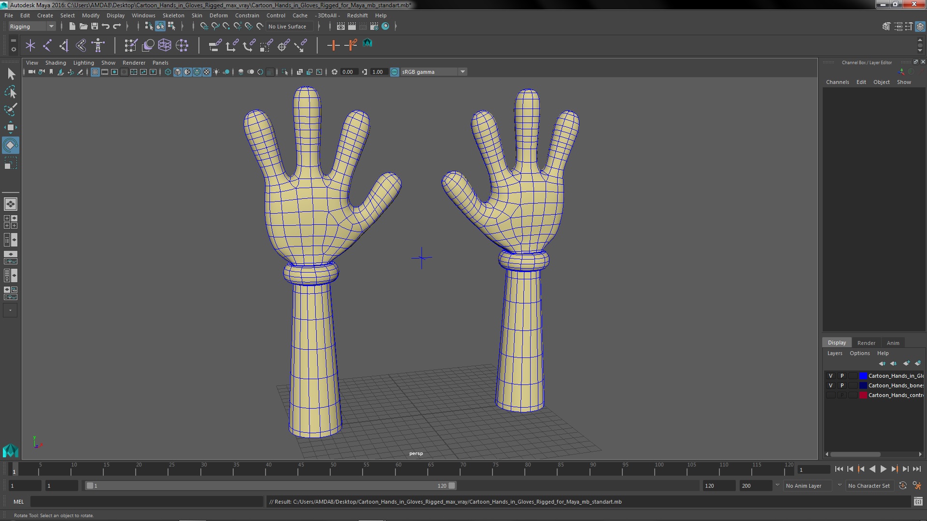Undo the last action via the toolbar arrow
927x521 pixels.
click(106, 27)
